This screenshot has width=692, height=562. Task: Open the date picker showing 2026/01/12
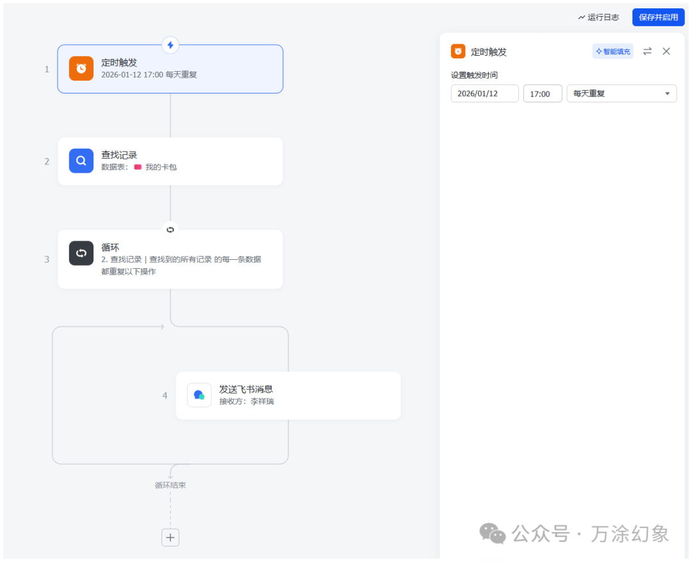click(484, 93)
